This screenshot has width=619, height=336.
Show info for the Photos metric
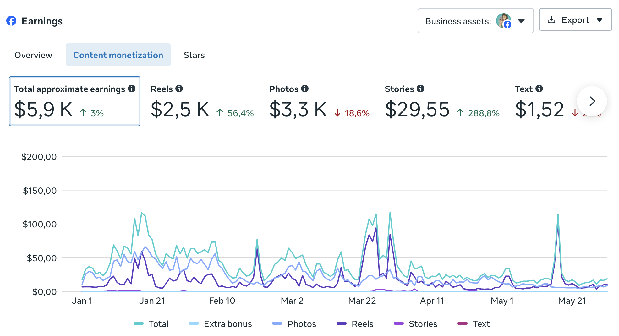point(305,89)
